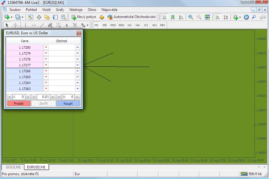
Task: Expand the new chart dropdown arrow
Action: (x=11, y=17)
